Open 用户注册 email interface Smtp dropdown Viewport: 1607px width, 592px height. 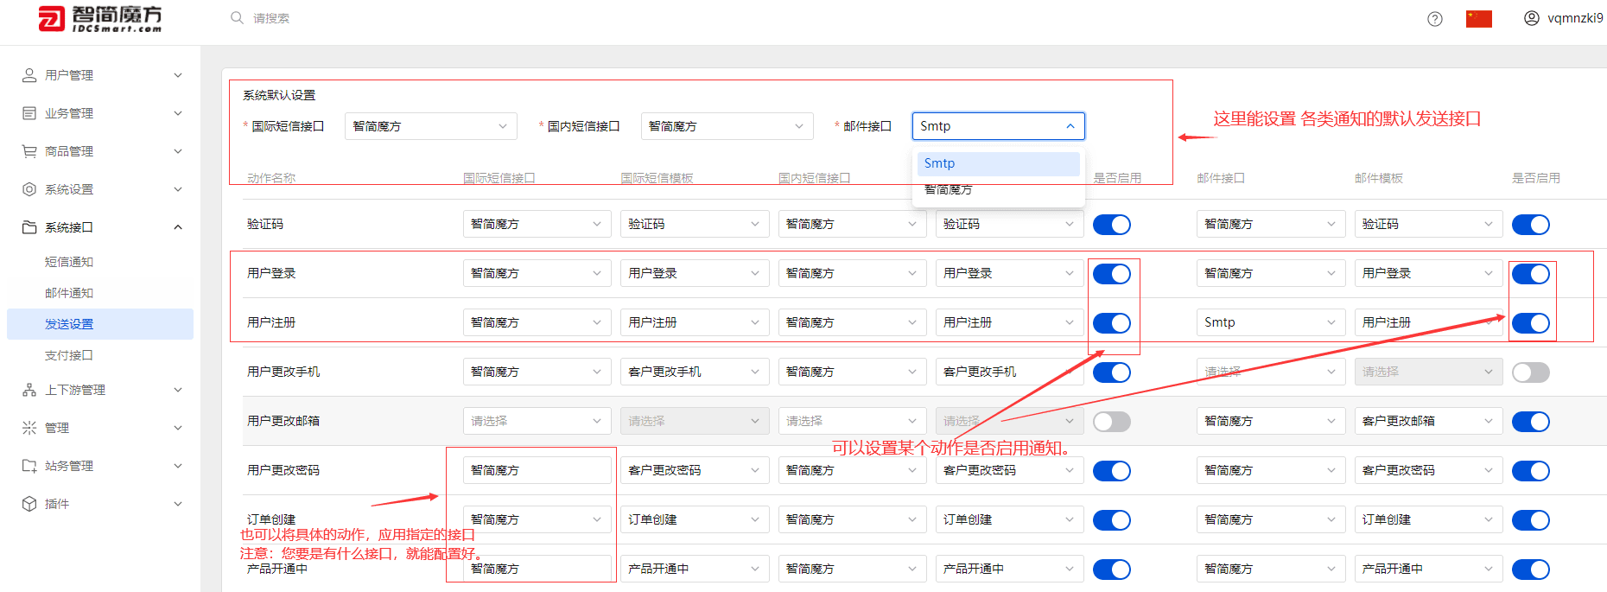point(1270,322)
